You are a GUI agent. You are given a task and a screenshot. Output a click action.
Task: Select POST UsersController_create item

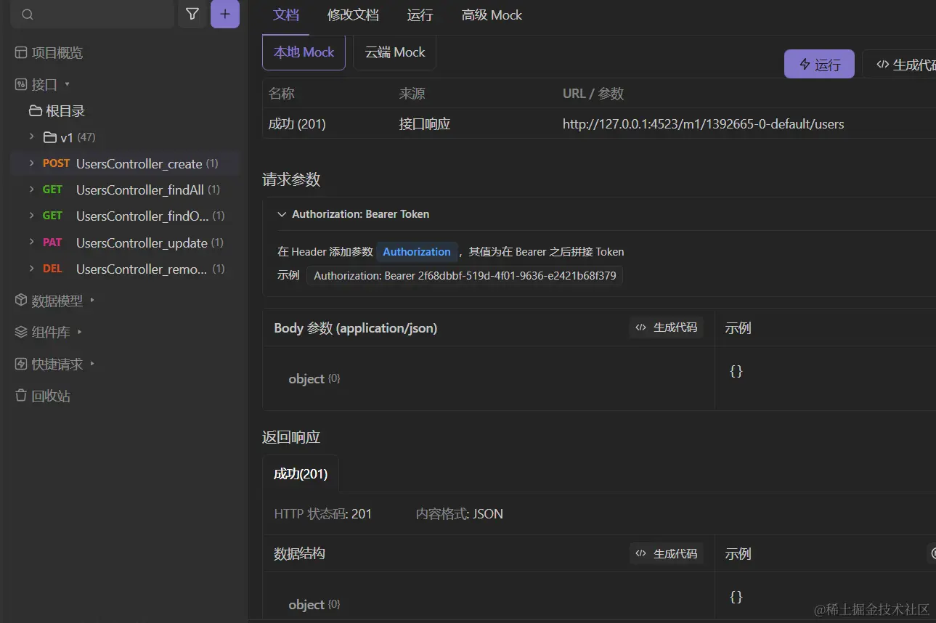(x=125, y=164)
